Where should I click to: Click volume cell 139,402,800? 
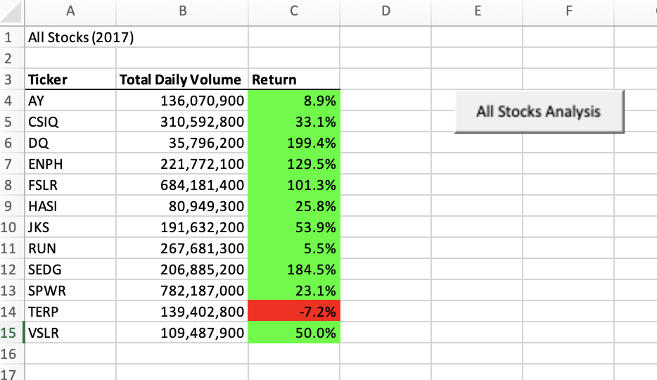click(x=182, y=312)
